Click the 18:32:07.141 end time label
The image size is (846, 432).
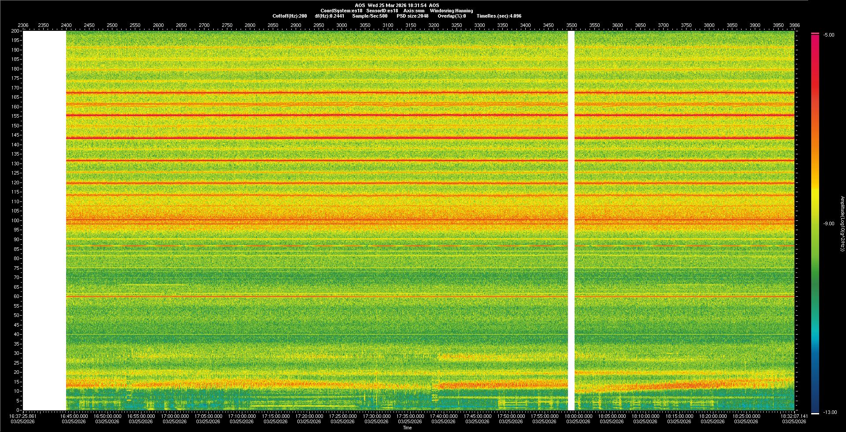point(794,416)
